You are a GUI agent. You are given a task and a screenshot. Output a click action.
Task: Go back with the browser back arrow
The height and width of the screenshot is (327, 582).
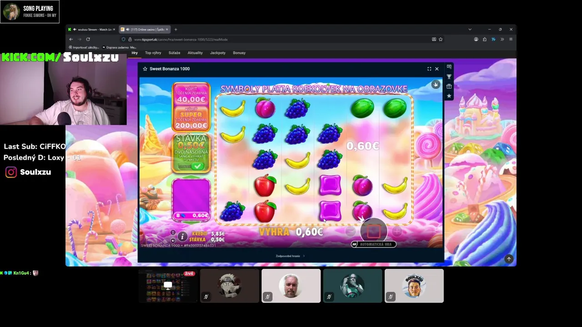71,40
